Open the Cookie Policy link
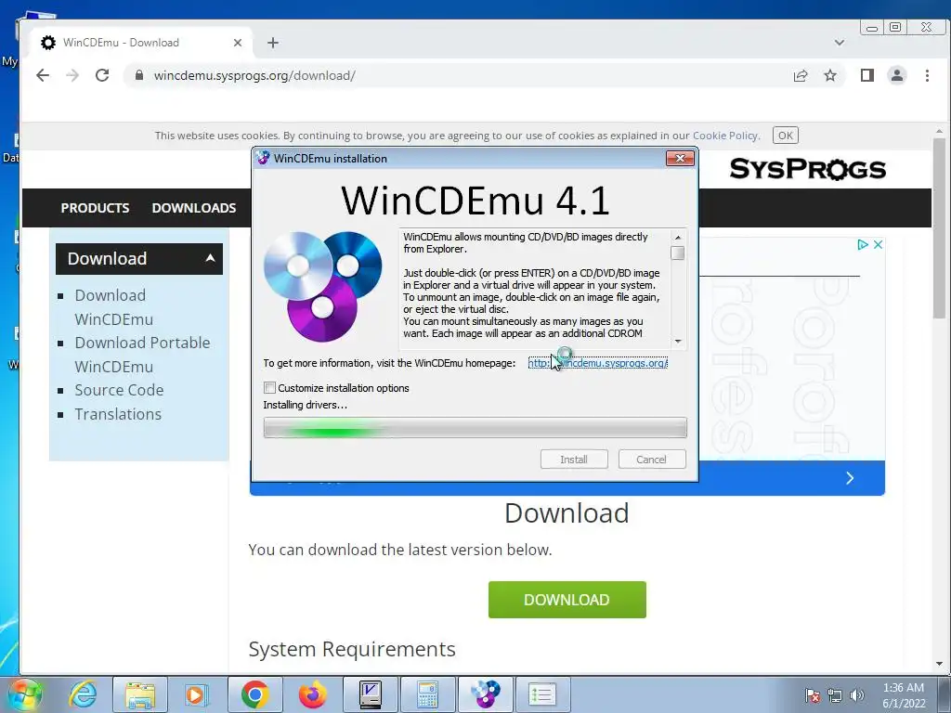The image size is (951, 713). pyautogui.click(x=725, y=136)
